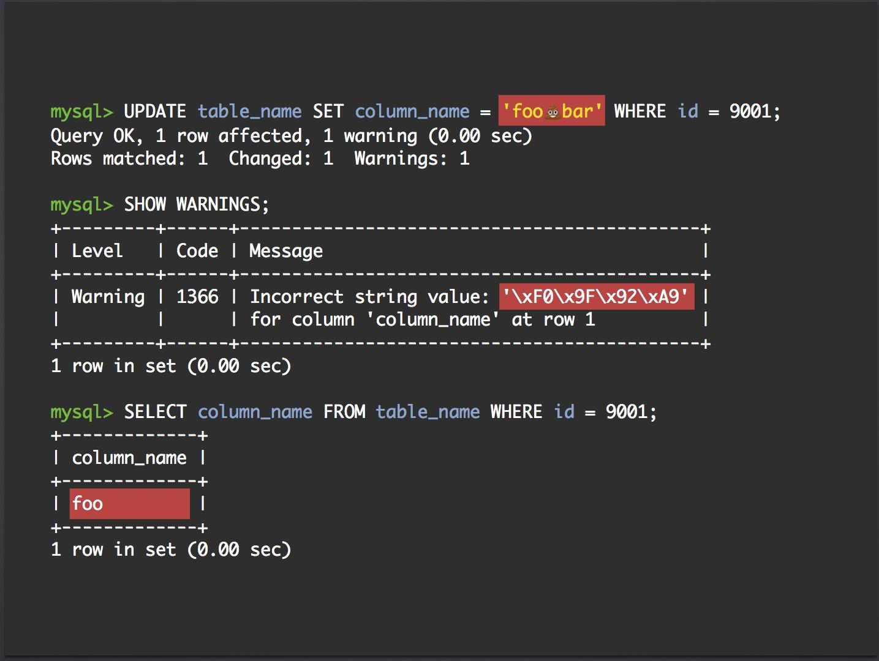Click the column_name result table header

[129, 458]
